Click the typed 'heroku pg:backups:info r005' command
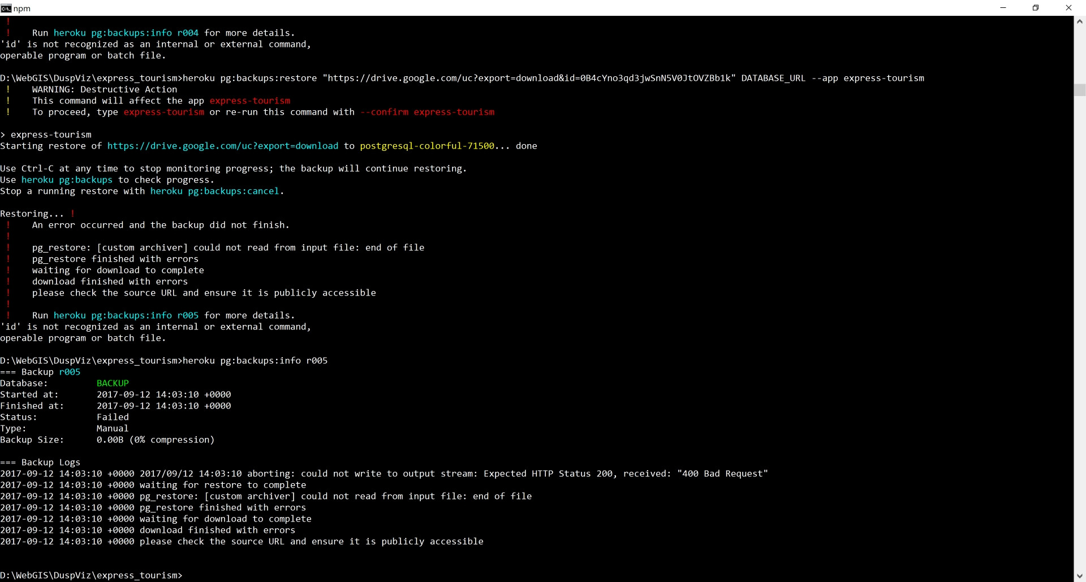This screenshot has width=1086, height=582. 255,361
